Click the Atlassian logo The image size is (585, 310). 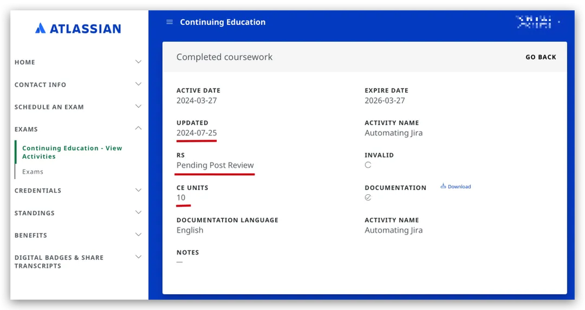click(78, 28)
